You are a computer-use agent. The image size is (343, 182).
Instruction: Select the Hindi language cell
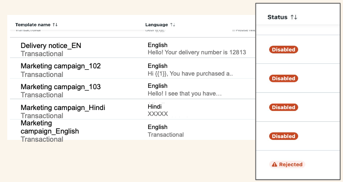[155, 107]
